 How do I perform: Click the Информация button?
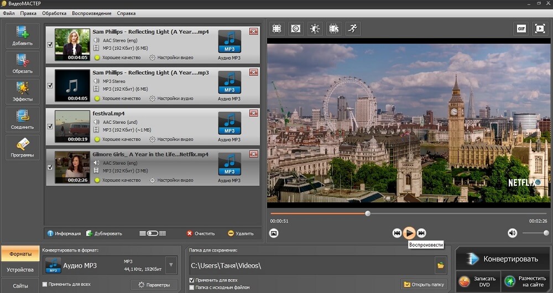pyautogui.click(x=64, y=233)
